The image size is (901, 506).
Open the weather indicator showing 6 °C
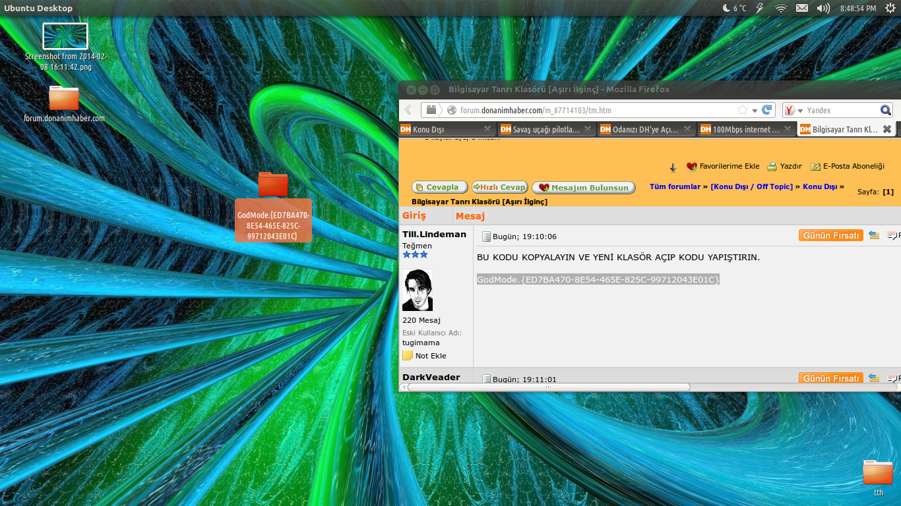(x=735, y=8)
